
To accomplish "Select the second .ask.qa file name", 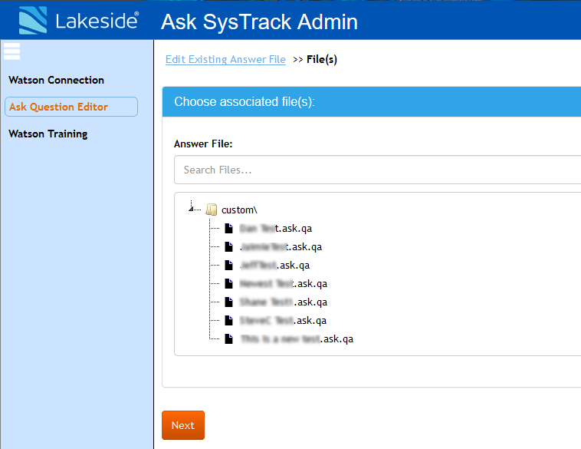I will coord(281,247).
